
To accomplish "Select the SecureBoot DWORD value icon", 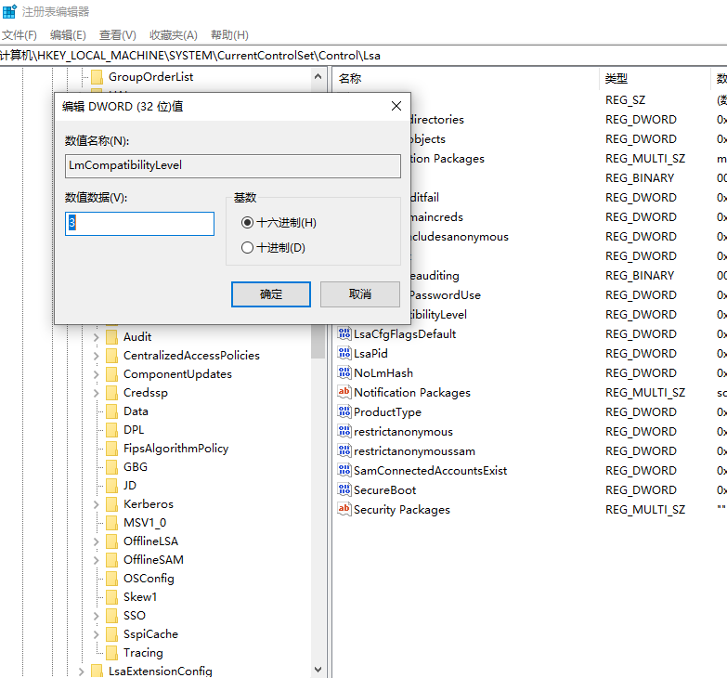I will (344, 489).
